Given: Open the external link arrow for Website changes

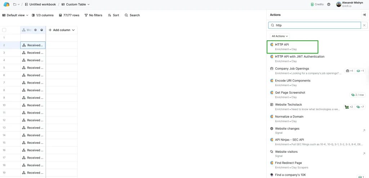Looking at the screenshot, I should tap(364, 130).
